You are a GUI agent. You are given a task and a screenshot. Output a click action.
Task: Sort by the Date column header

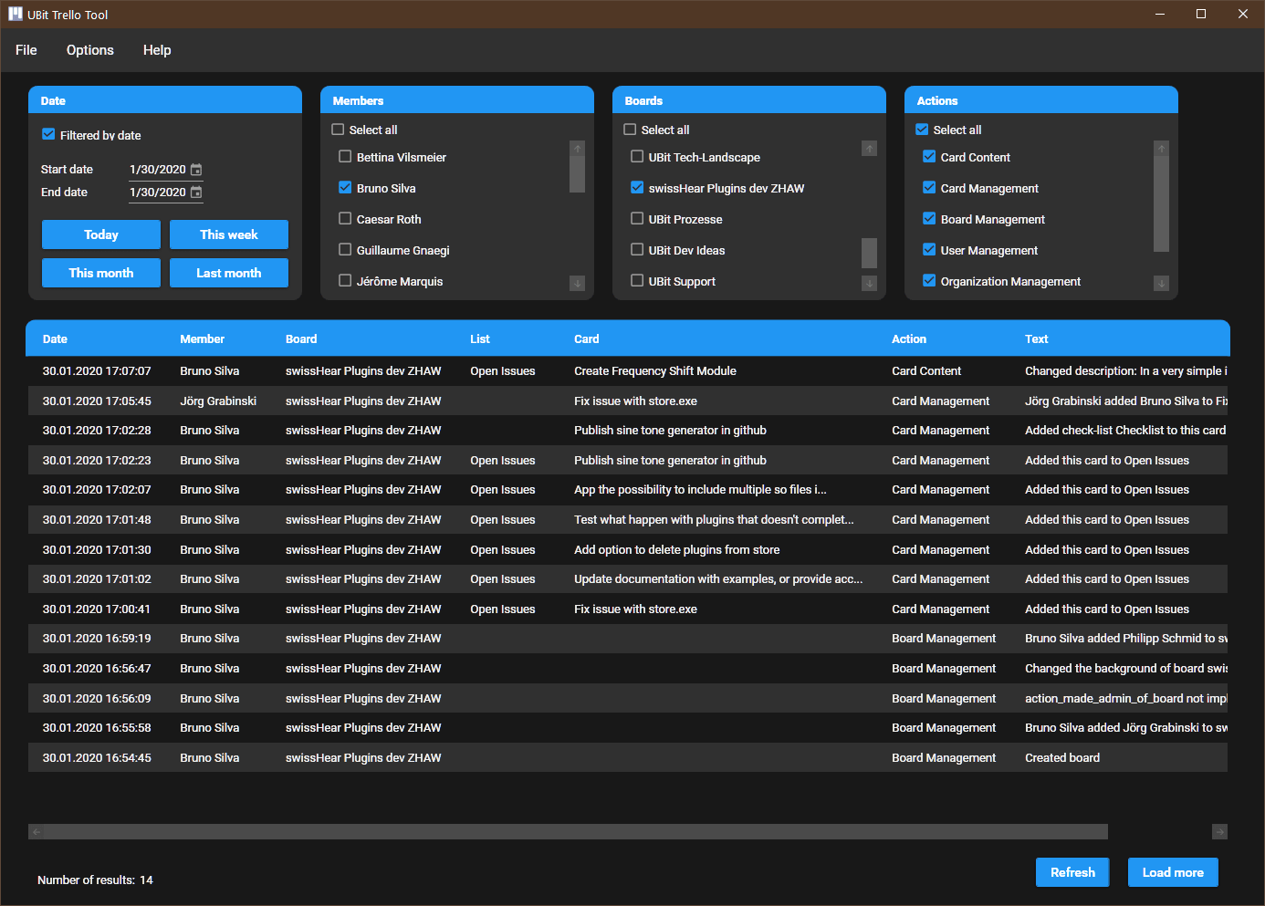[55, 338]
